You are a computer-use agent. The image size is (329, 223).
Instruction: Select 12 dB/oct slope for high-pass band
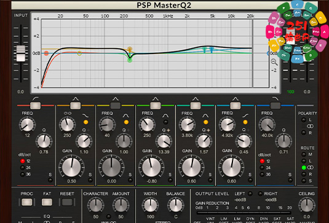pos(23,161)
